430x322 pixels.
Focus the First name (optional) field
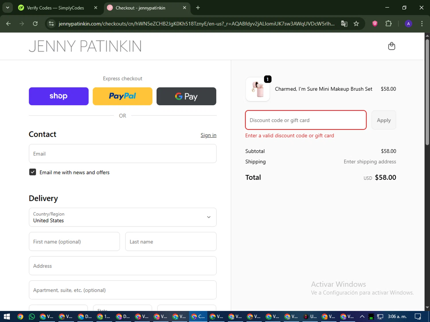[74, 242]
